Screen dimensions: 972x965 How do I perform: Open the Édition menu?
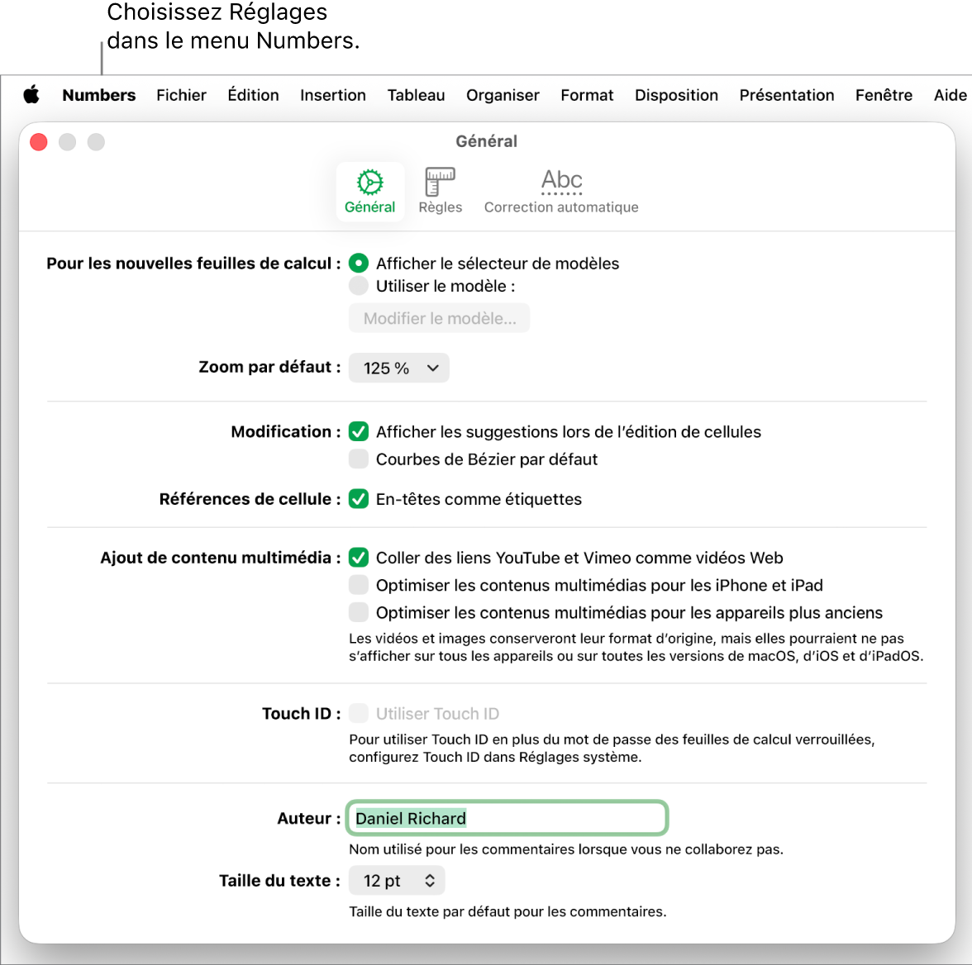[253, 95]
